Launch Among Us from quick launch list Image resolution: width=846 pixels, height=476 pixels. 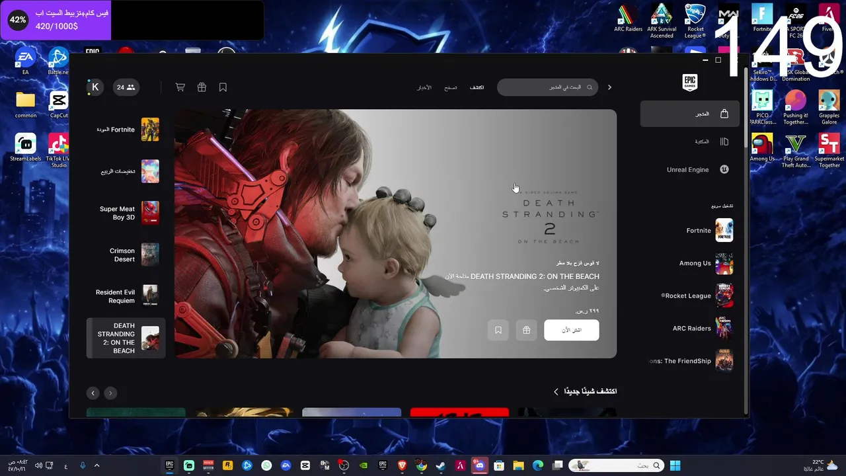click(x=706, y=263)
